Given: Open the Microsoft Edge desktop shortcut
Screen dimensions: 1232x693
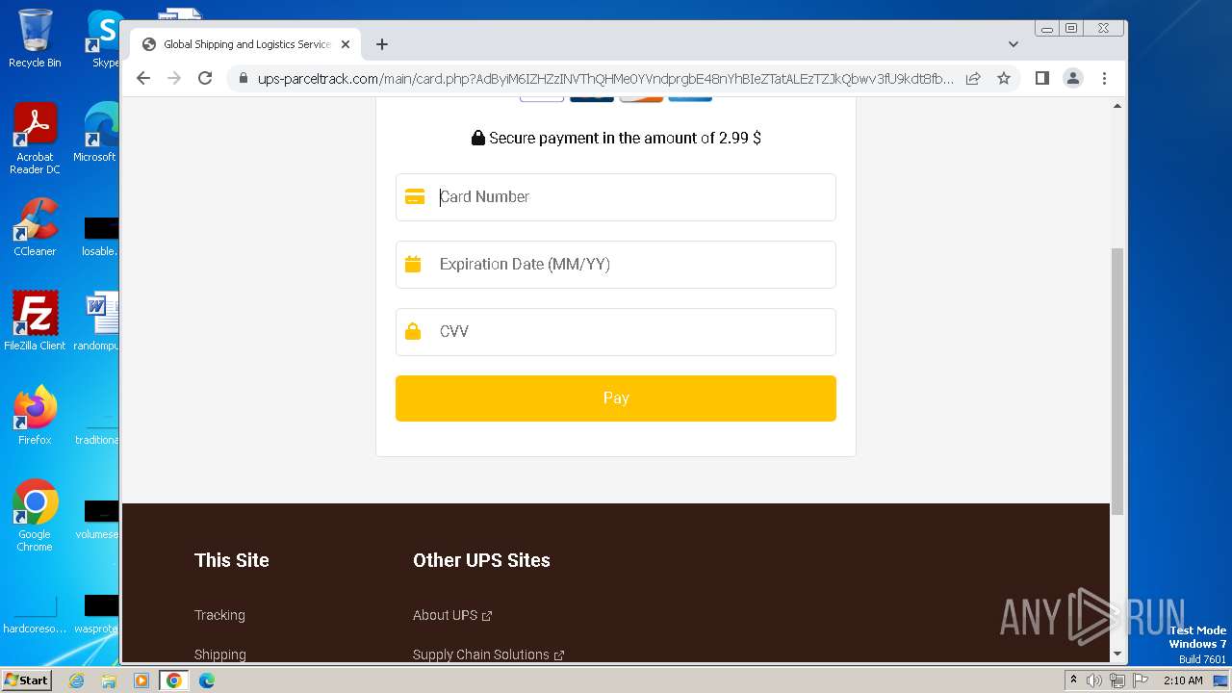Looking at the screenshot, I should pos(96,133).
